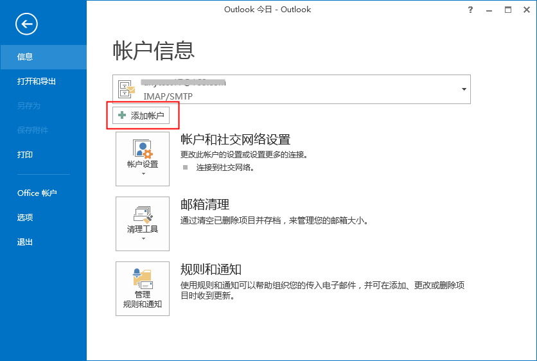Expand the arrow under 清理工具

143,238
